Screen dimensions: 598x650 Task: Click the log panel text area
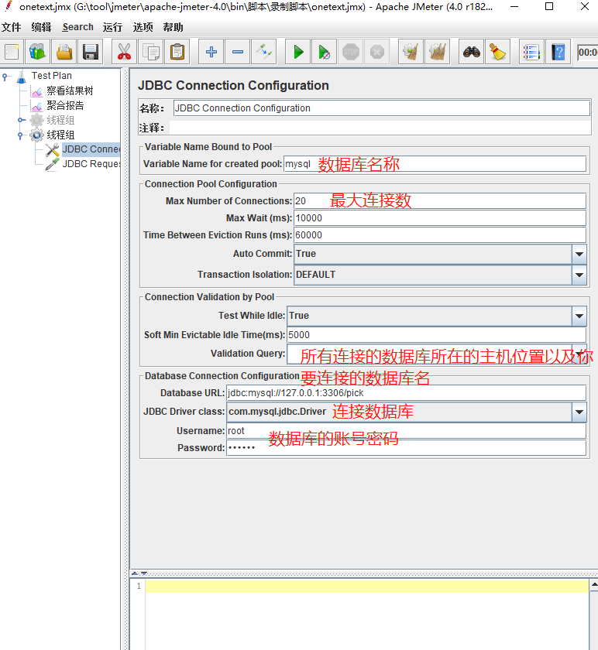point(367,614)
